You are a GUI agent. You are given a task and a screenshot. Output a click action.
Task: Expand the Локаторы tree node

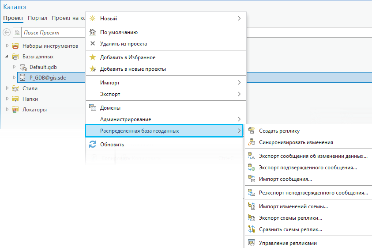(x=7, y=109)
